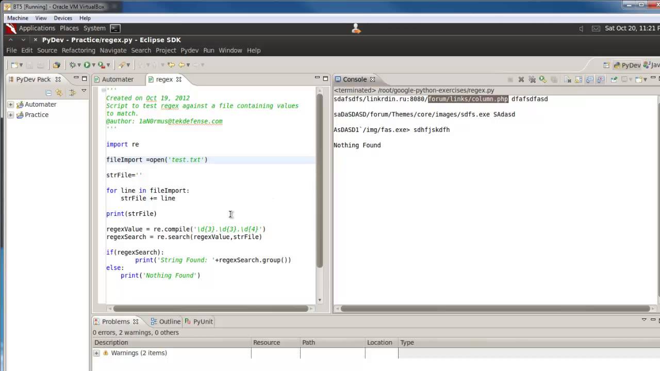Click the Open Perspective icon
The image size is (660, 371).
[x=607, y=65]
